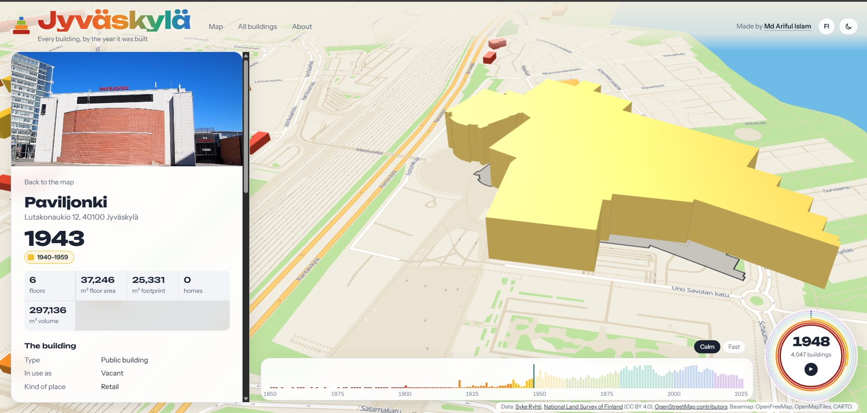Image resolution: width=867 pixels, height=413 pixels.
Task: Click the stacked-blocks Jyväskylä logo icon
Action: 21,26
